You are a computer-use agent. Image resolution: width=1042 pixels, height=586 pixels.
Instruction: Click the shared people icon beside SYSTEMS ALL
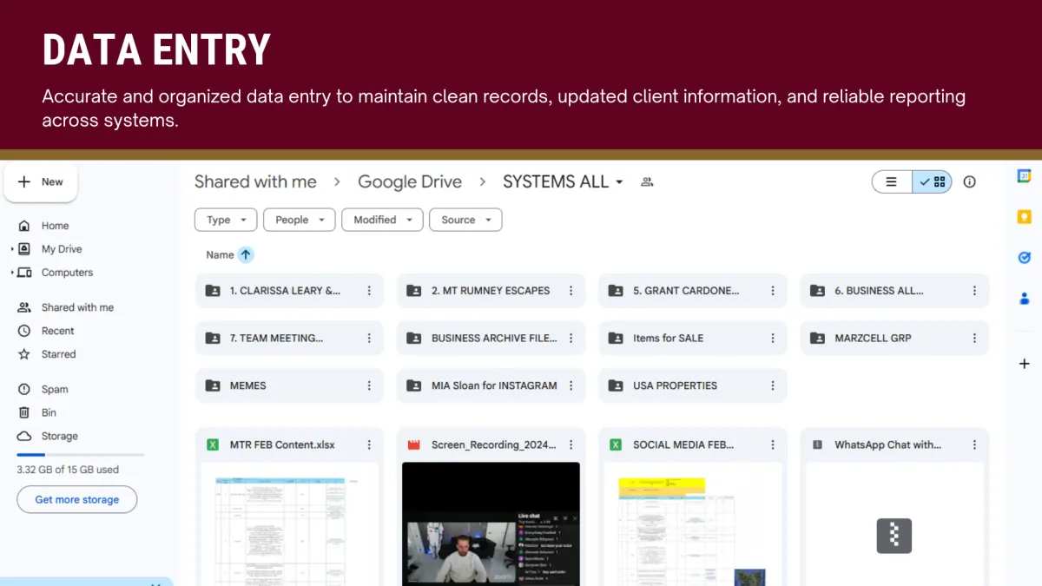[646, 182]
